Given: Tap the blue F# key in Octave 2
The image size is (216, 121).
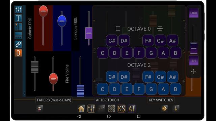Looking at the screenshot, I should (148, 77).
